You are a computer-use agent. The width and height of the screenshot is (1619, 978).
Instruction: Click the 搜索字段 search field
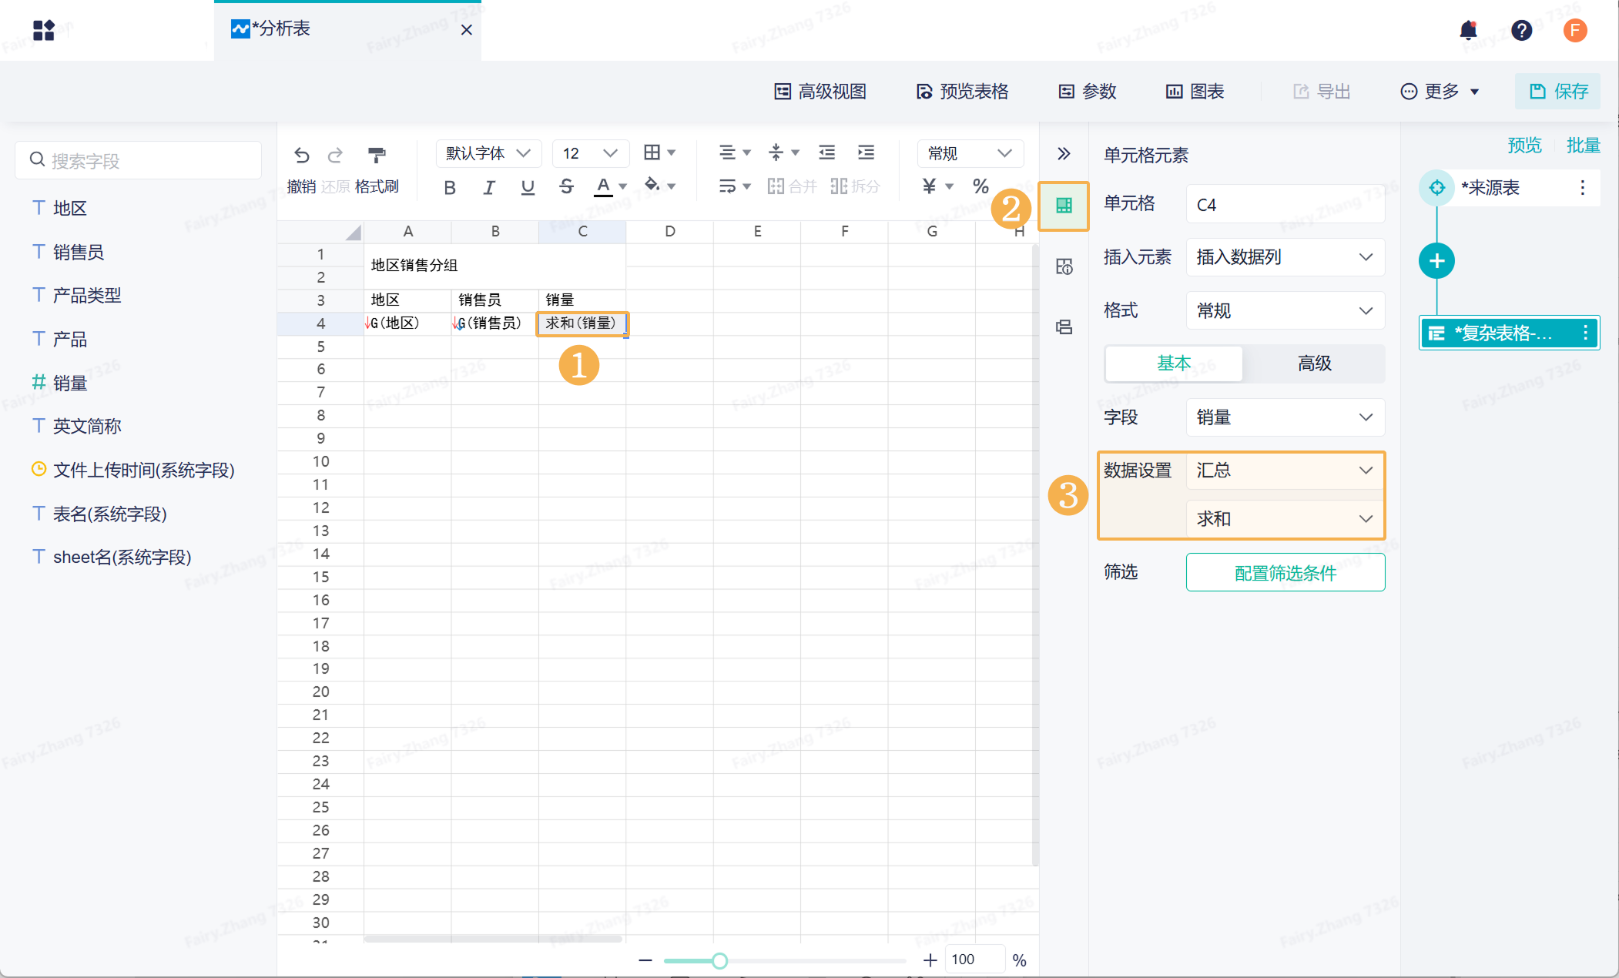click(x=139, y=161)
